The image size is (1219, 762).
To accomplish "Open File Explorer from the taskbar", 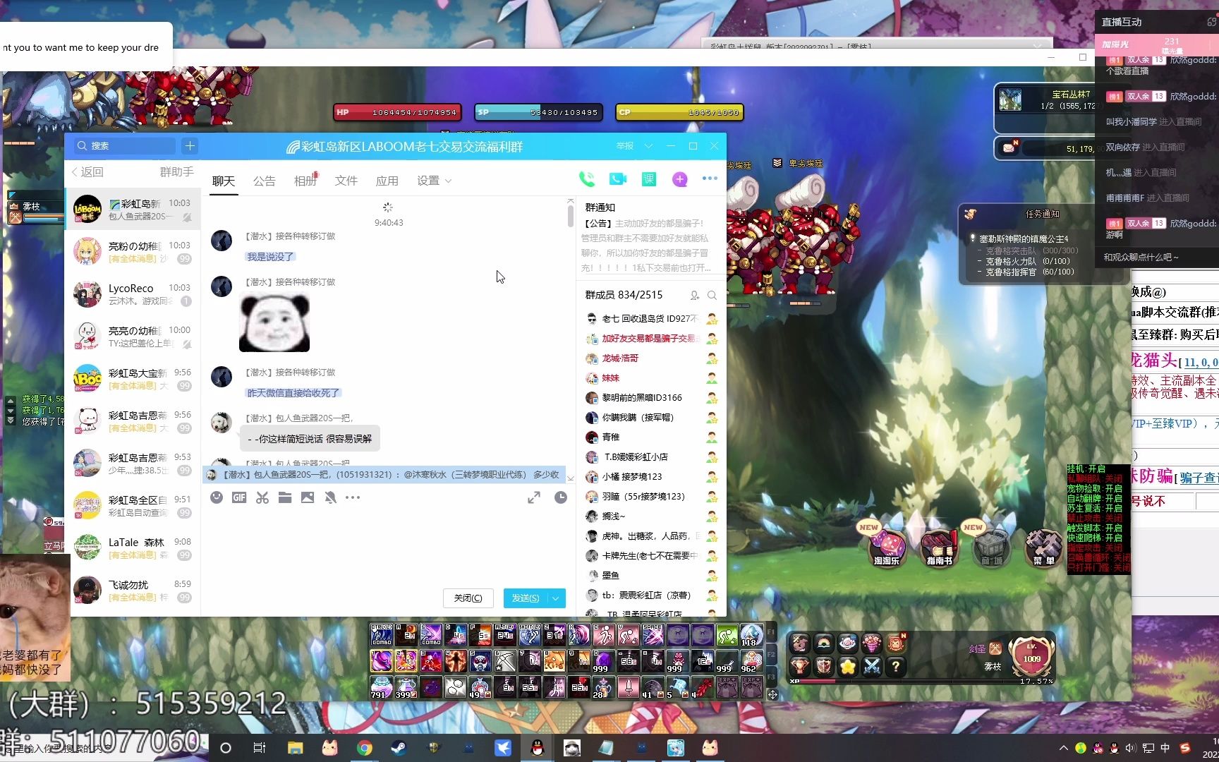I will tap(295, 748).
